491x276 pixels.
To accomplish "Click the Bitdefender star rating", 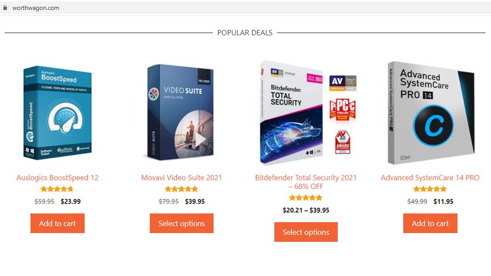I will click(306, 197).
